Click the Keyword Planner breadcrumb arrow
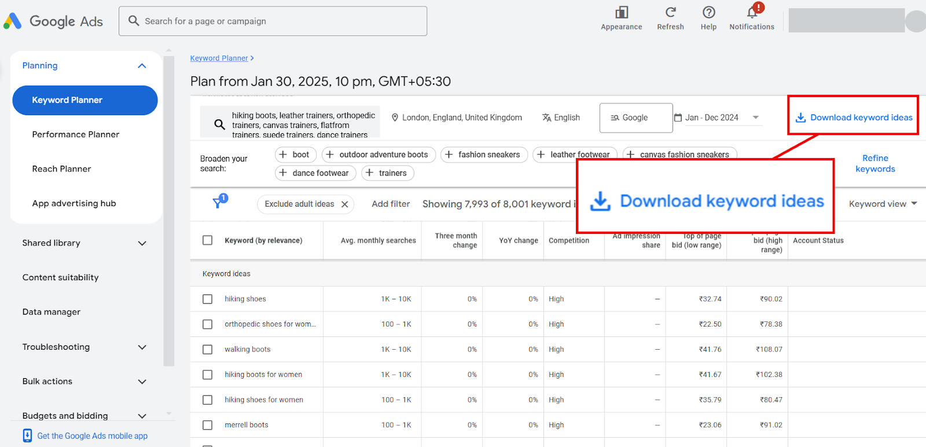This screenshot has height=447, width=926. (x=252, y=58)
